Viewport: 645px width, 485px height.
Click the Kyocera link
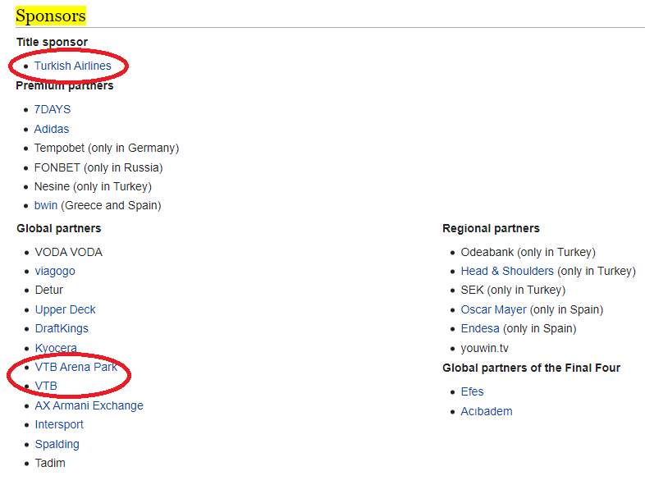point(56,348)
